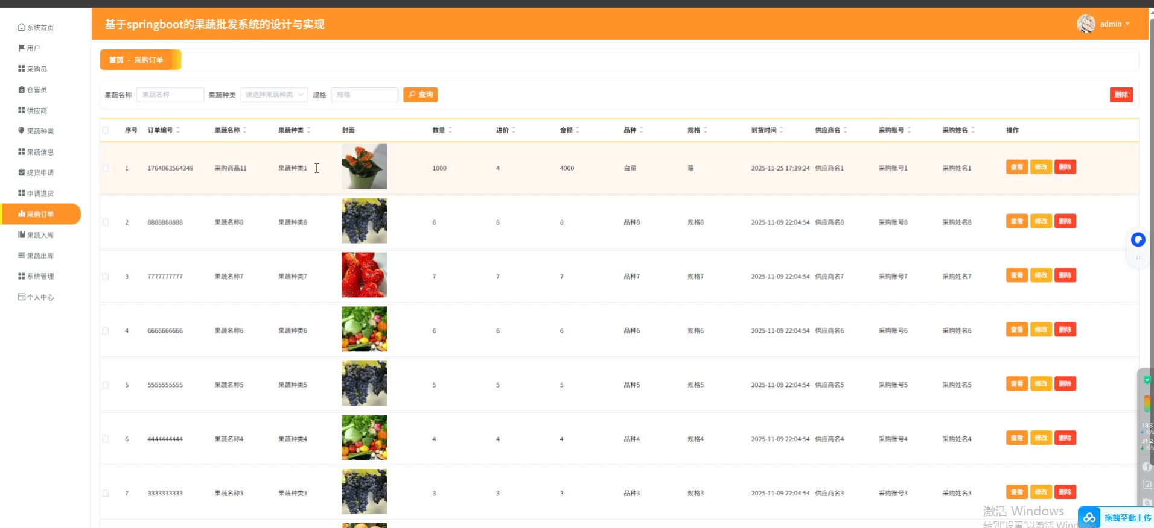Click 修改 for order 4444444444
Image resolution: width=1154 pixels, height=528 pixels.
point(1041,438)
